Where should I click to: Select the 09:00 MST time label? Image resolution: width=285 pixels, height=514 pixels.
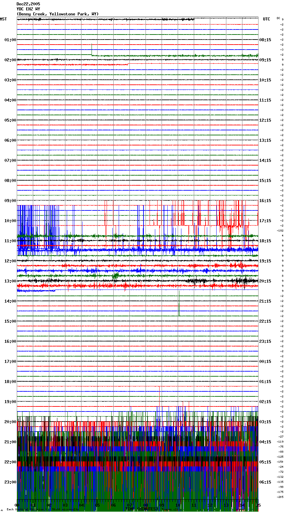(x=10, y=201)
